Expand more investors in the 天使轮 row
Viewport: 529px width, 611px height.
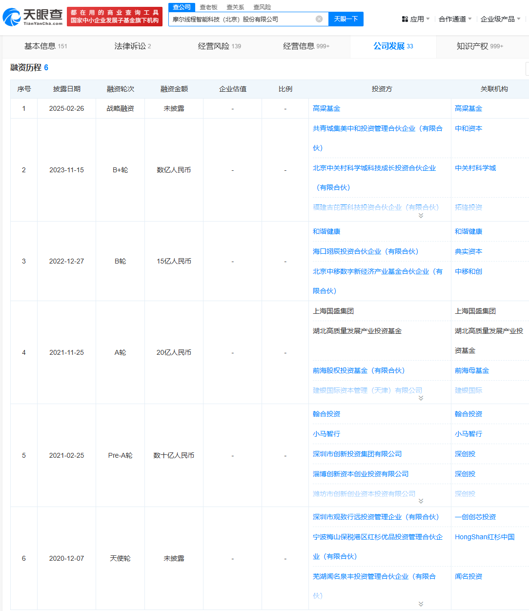(x=421, y=604)
